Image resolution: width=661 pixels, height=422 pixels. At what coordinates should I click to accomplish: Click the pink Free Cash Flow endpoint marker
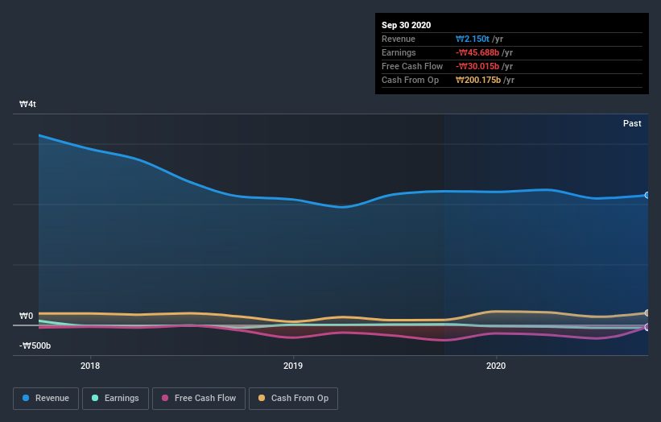[x=647, y=327]
